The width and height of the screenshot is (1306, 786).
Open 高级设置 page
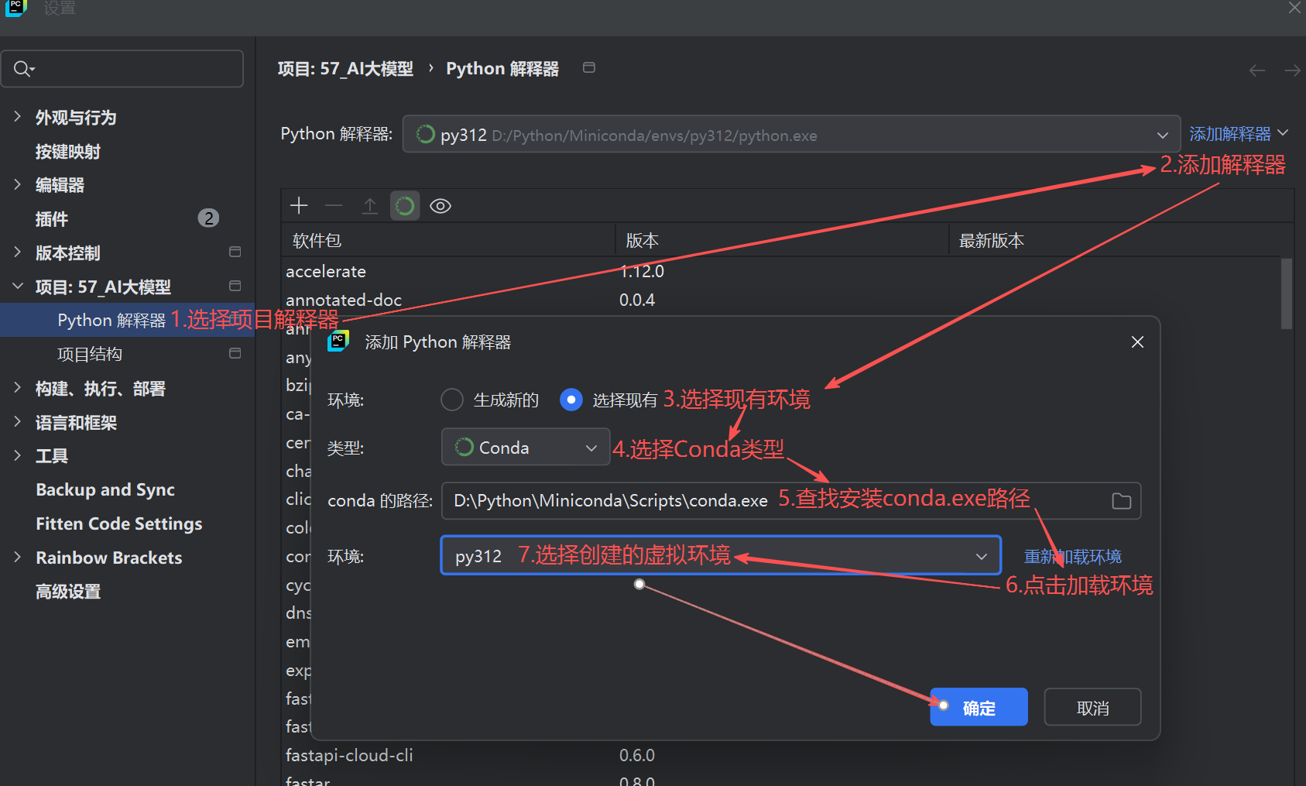[x=68, y=592]
